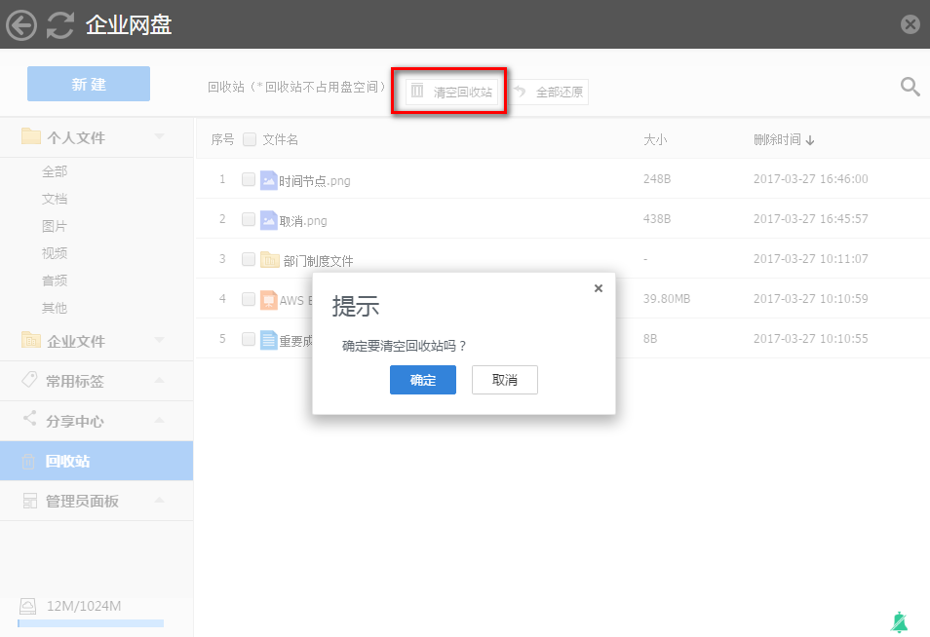
Task: Click the 部门制度文件 folder icon
Action: 270,260
